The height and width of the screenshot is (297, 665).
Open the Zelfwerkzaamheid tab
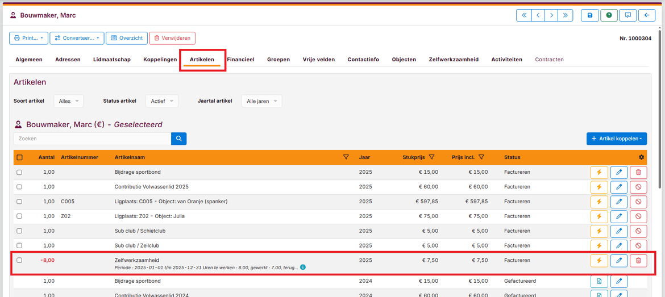[x=454, y=60]
